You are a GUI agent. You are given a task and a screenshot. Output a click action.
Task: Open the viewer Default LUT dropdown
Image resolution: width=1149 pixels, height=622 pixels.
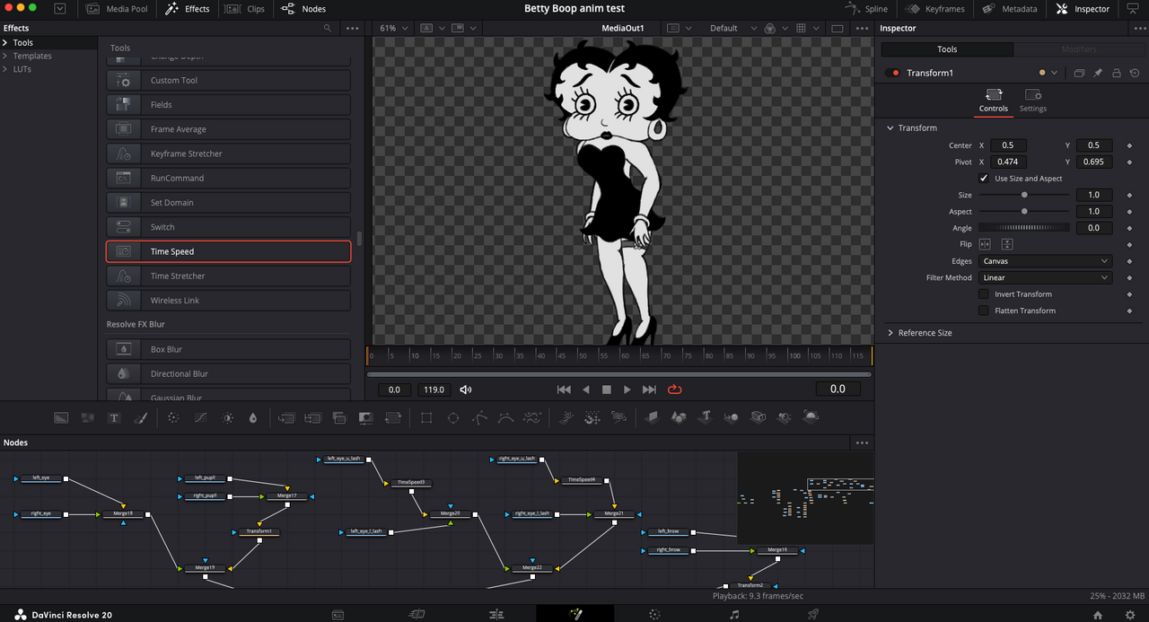(x=734, y=28)
